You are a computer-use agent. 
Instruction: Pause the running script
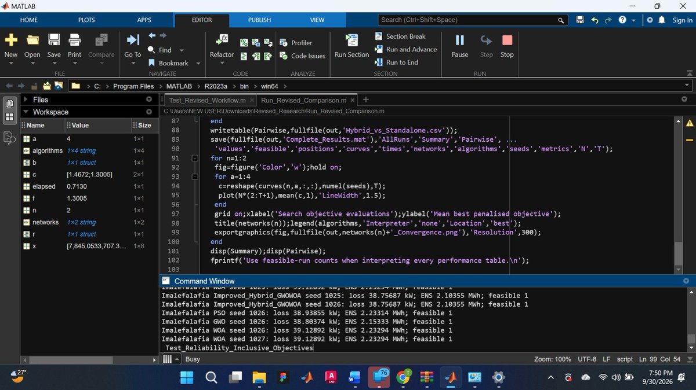click(460, 40)
